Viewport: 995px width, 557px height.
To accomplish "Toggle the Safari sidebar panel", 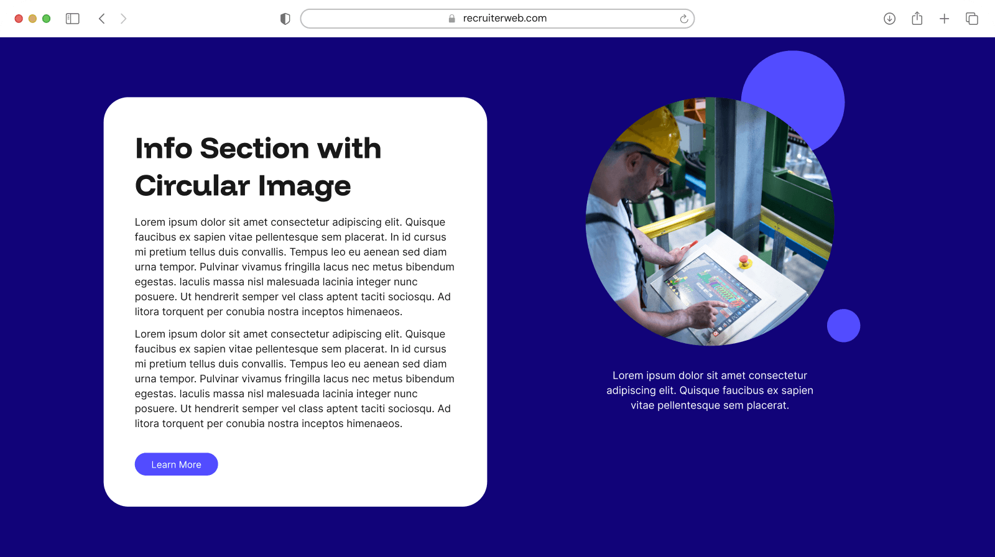I will [x=73, y=19].
